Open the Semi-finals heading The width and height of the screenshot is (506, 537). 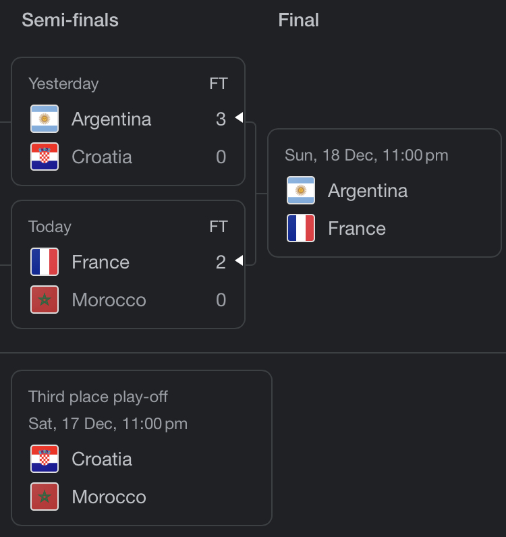70,20
